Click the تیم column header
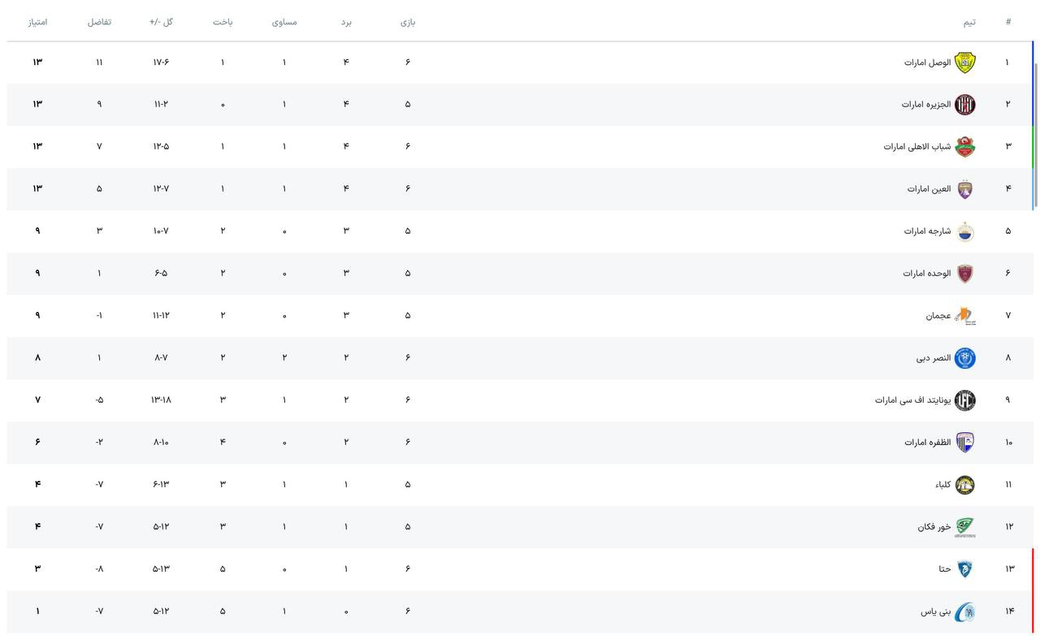 click(969, 22)
